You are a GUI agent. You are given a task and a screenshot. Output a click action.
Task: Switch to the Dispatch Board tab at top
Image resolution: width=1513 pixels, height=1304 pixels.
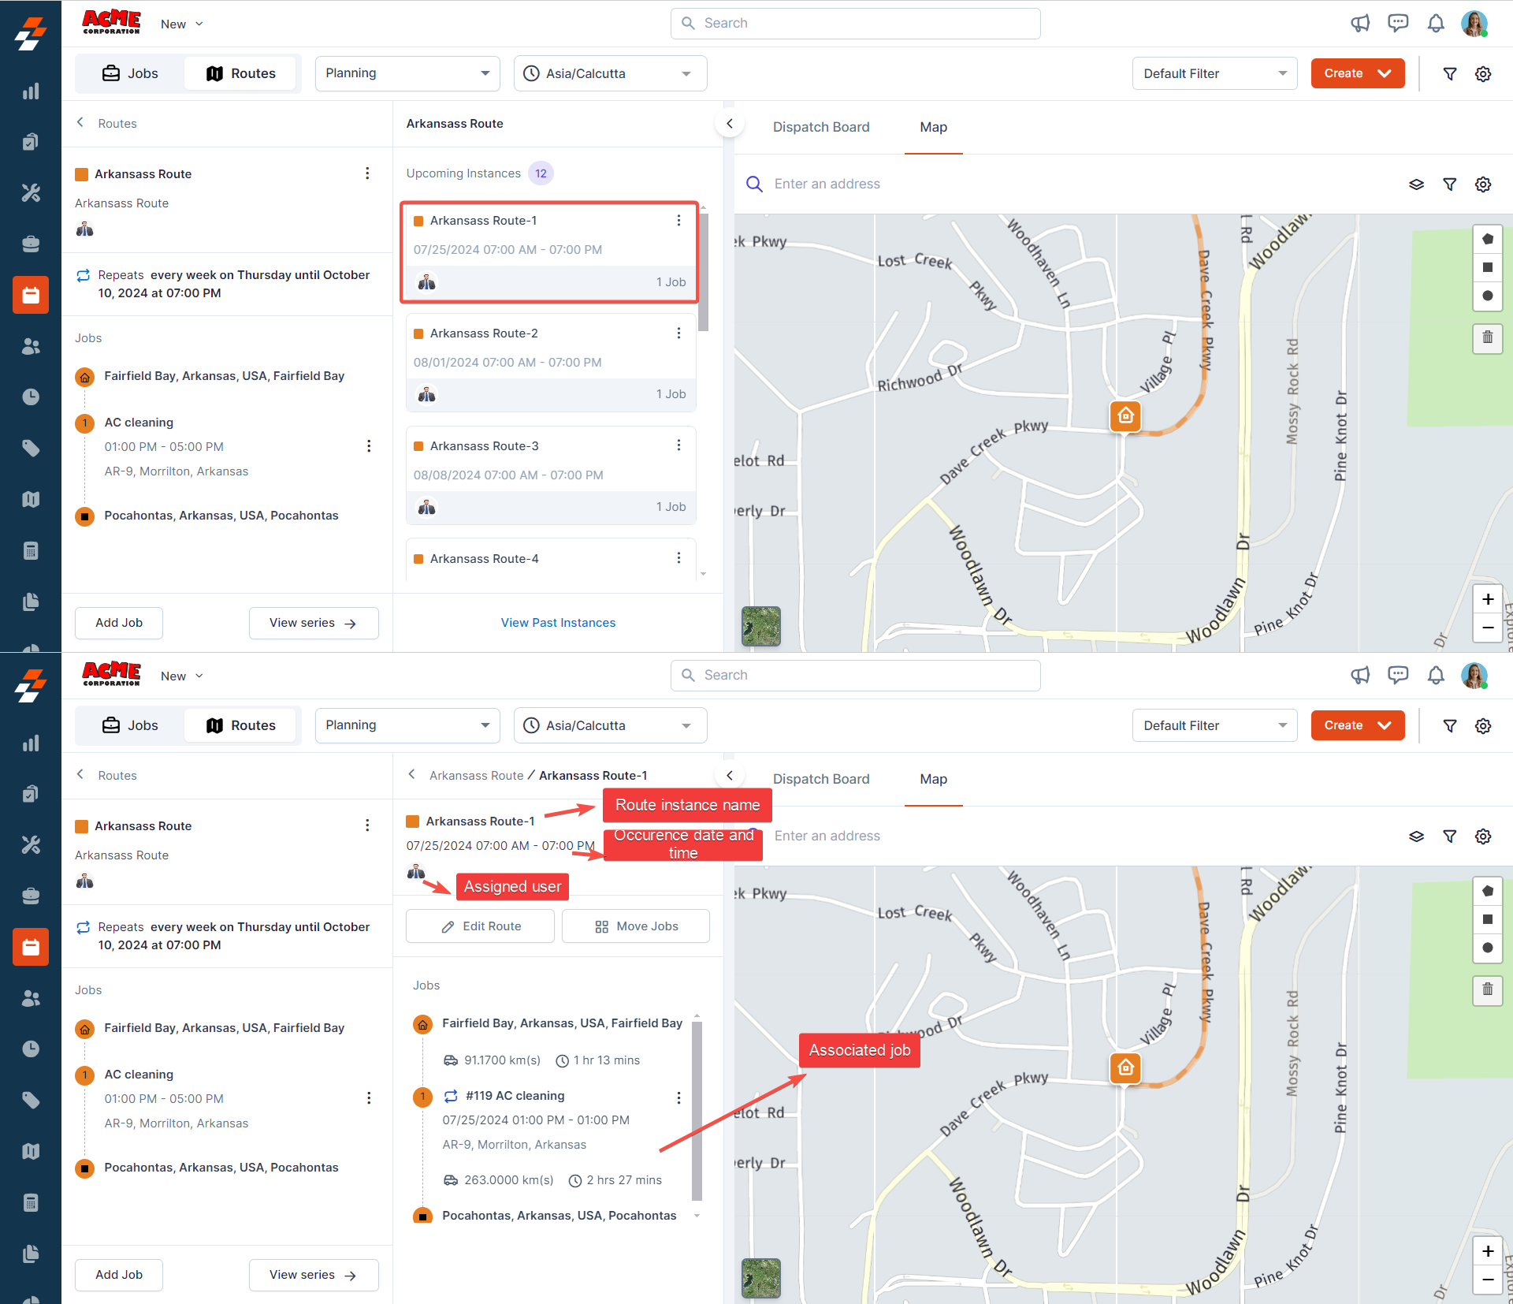821,127
